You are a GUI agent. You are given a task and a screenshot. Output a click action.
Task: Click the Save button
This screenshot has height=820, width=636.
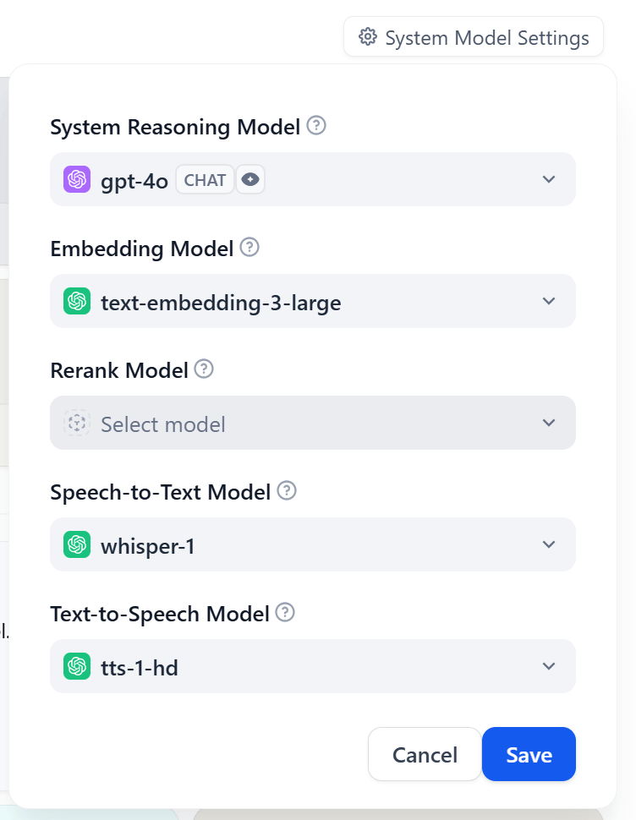pyautogui.click(x=529, y=754)
